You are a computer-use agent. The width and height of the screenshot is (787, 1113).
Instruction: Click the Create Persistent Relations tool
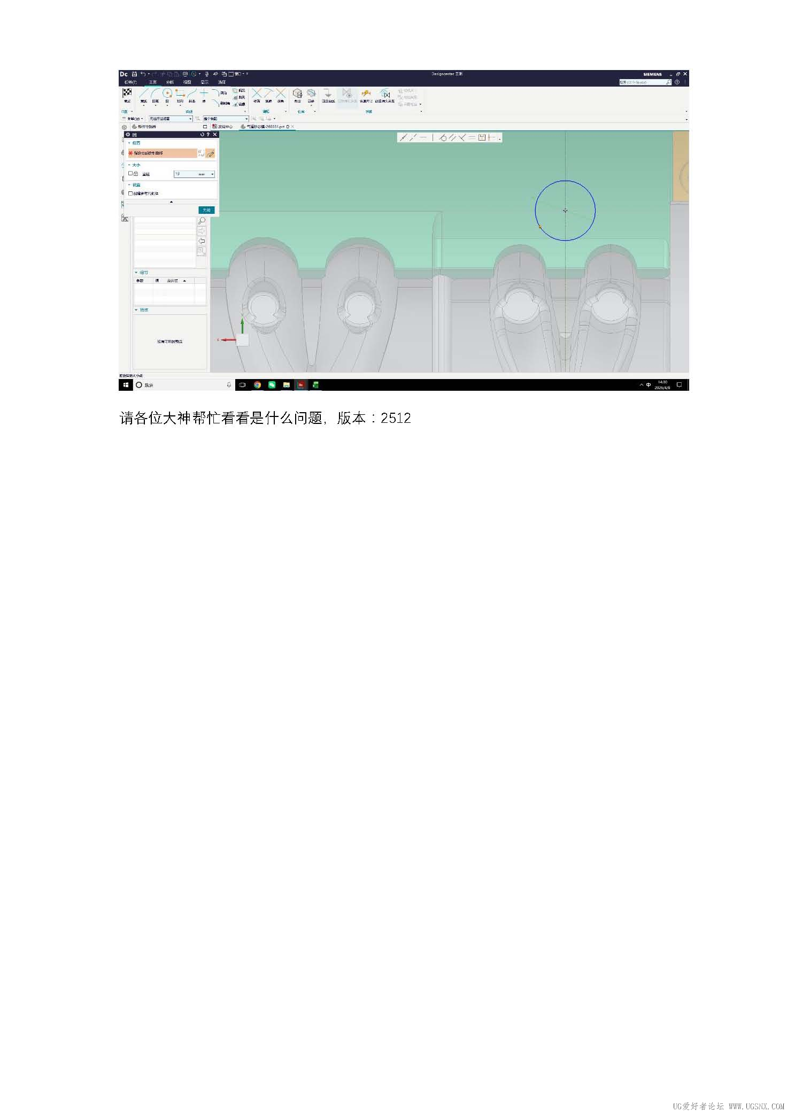(385, 95)
